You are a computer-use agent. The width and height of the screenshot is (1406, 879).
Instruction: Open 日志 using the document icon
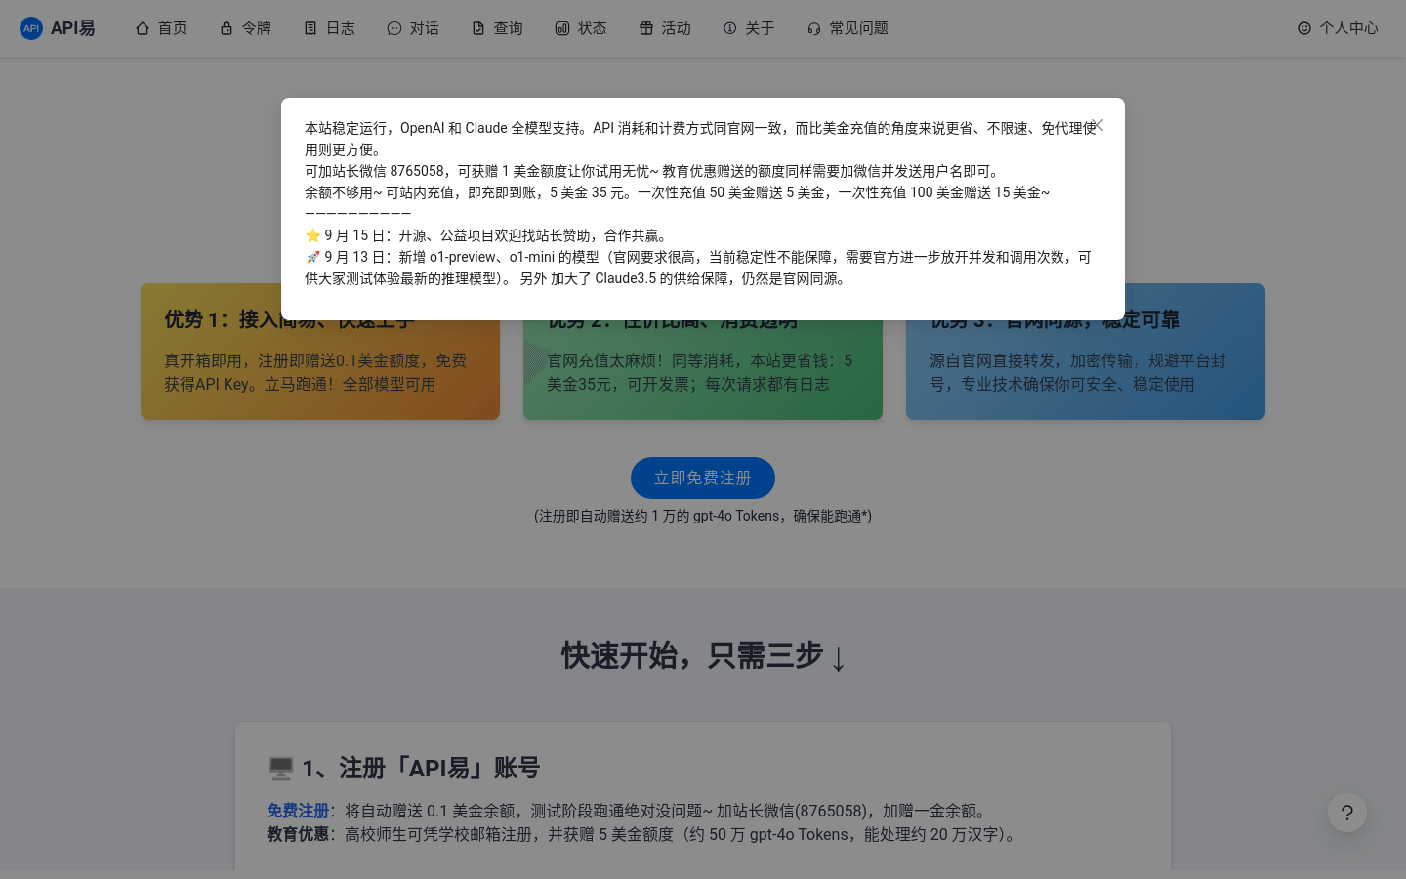pos(310,28)
